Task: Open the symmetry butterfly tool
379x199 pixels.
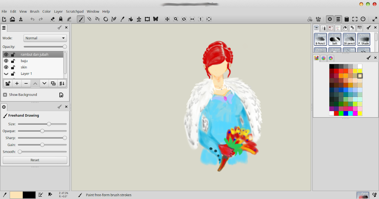Action: pyautogui.click(x=155, y=19)
